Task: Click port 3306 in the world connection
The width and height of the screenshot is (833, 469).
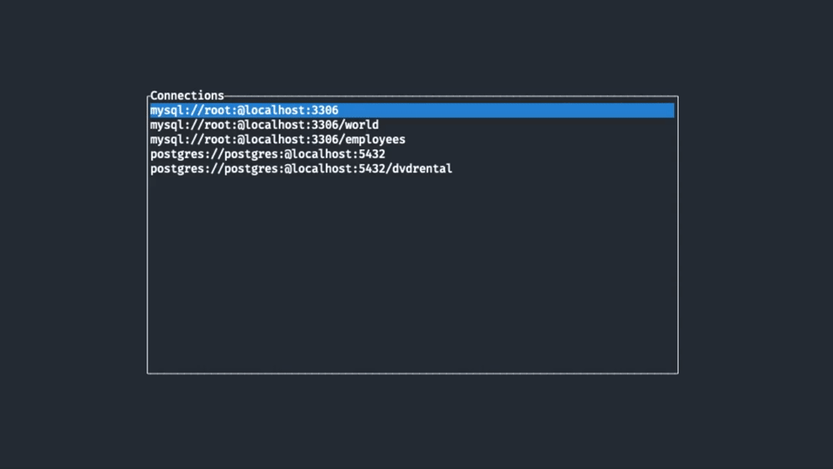Action: 325,125
